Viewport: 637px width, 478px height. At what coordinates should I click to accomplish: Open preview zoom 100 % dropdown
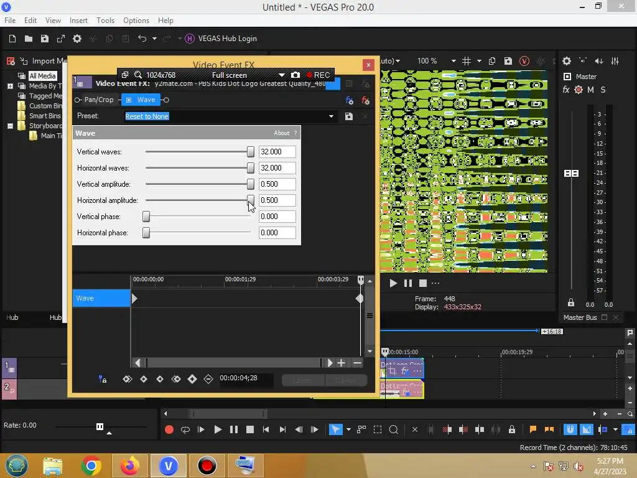click(453, 62)
